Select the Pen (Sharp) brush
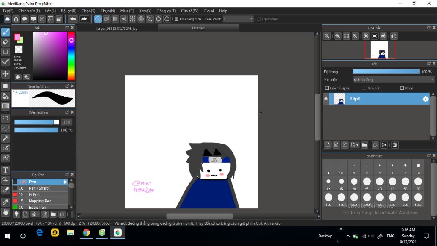 (x=40, y=188)
